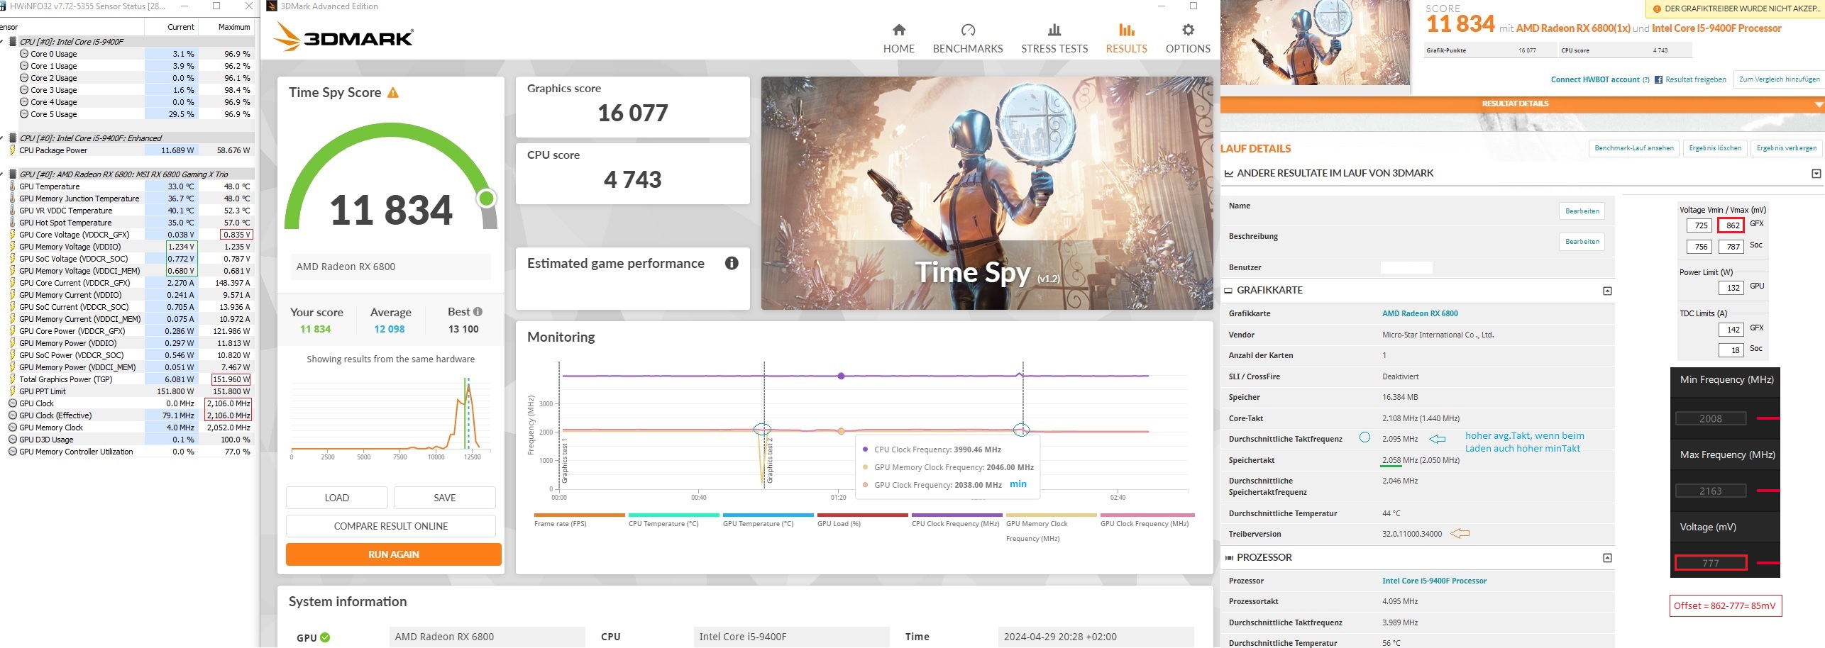Click the LOAD button
Viewport: 1825px width, 648px height.
[x=337, y=498]
